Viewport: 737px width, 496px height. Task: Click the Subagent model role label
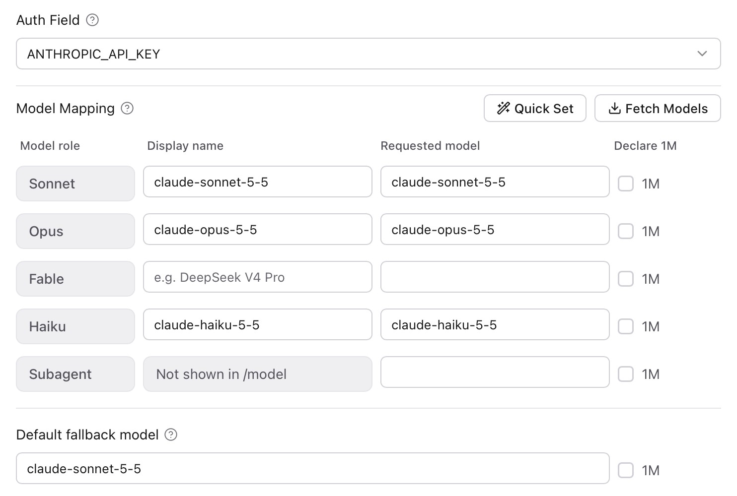pyautogui.click(x=75, y=374)
